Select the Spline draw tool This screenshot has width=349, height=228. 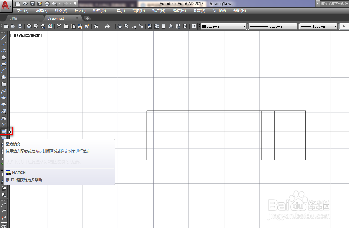pyautogui.click(x=4, y=91)
